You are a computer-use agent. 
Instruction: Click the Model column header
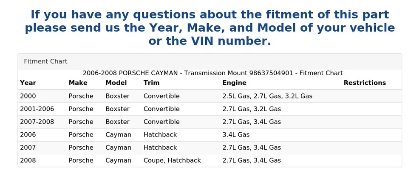(x=116, y=83)
